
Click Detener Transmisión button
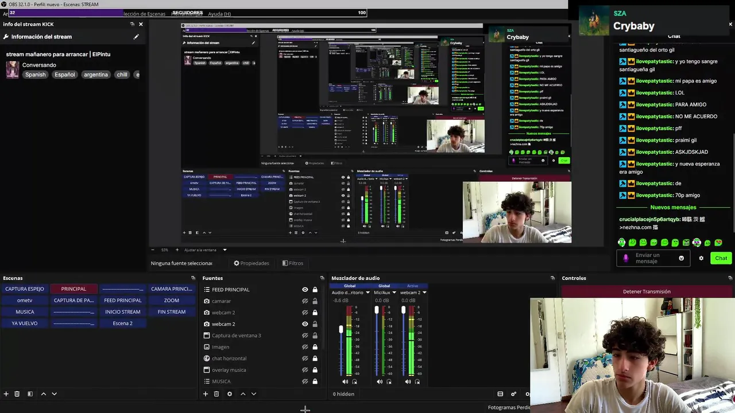click(647, 291)
